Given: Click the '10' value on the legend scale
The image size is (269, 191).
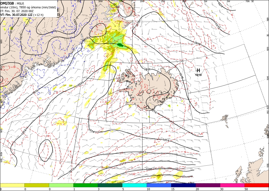Looking at the screenshot, I should [x=148, y=189].
